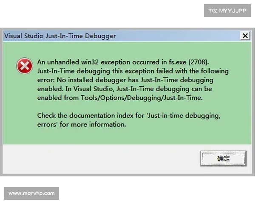Click the gray footer beside 确定 button

point(101,159)
